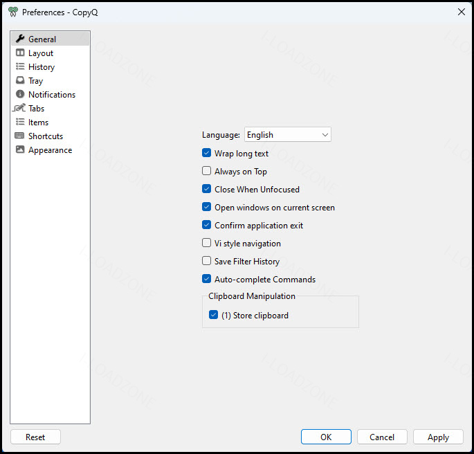Viewport: 474px width, 454px height.
Task: Open the Language dropdown
Action: pos(287,134)
